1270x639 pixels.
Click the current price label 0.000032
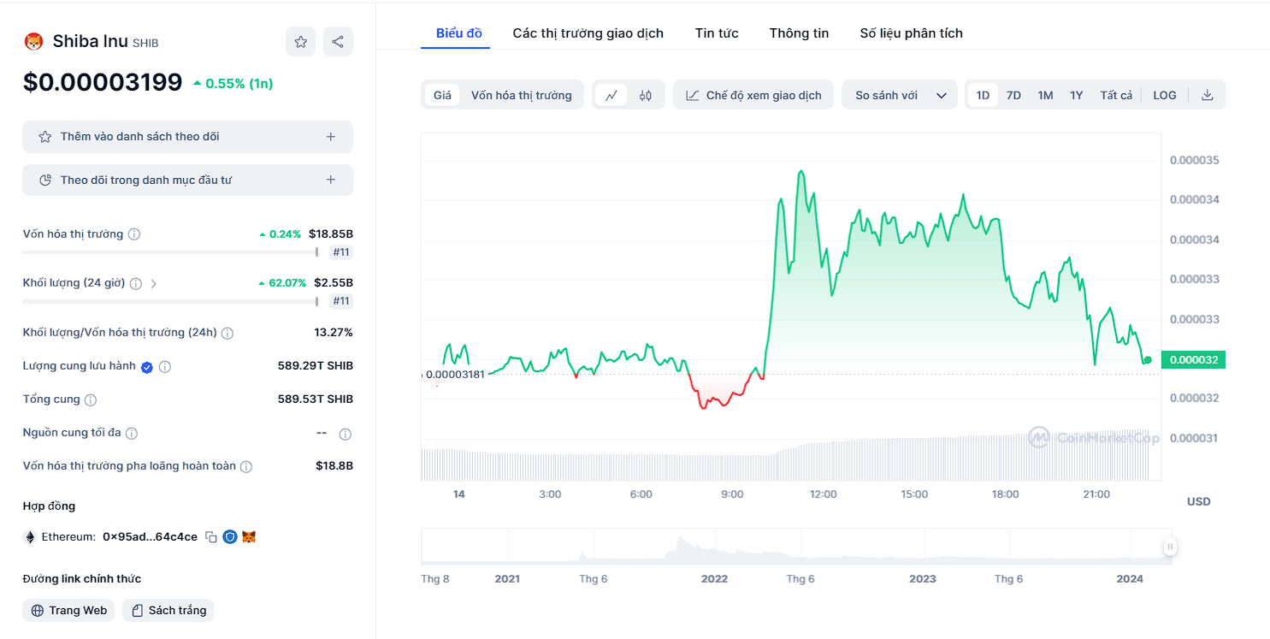pos(1195,360)
